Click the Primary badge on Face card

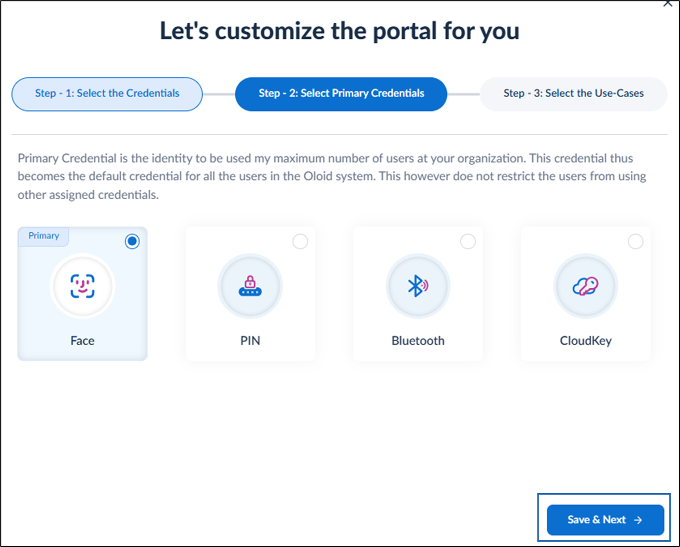point(44,236)
